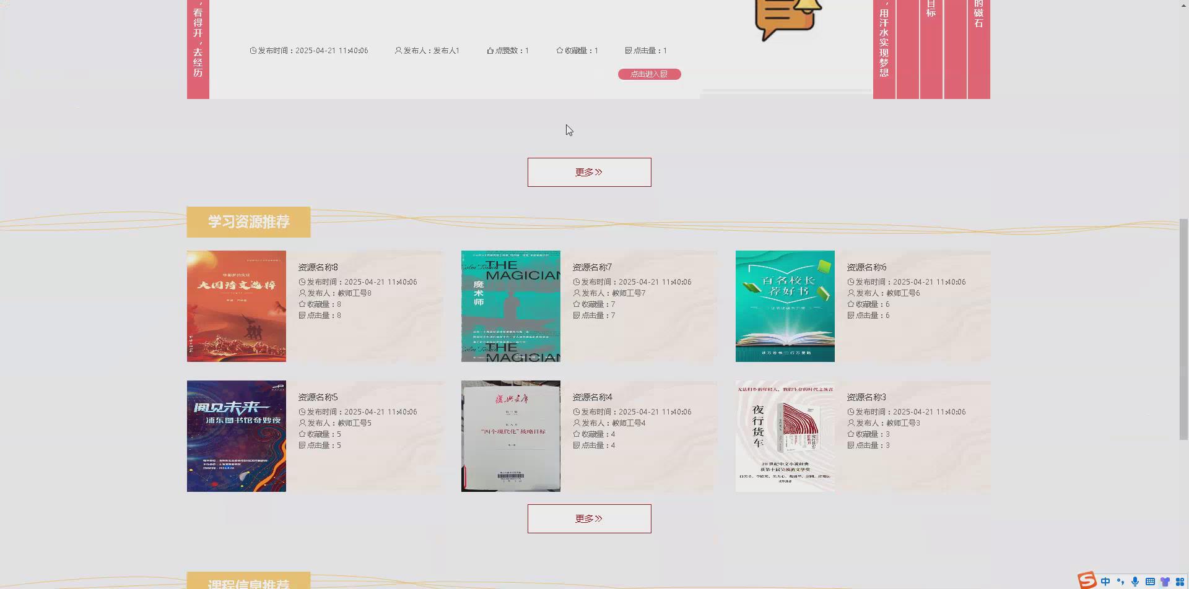
Task: Click the orange Sogou 'S' logo in tray
Action: pos(1087,580)
